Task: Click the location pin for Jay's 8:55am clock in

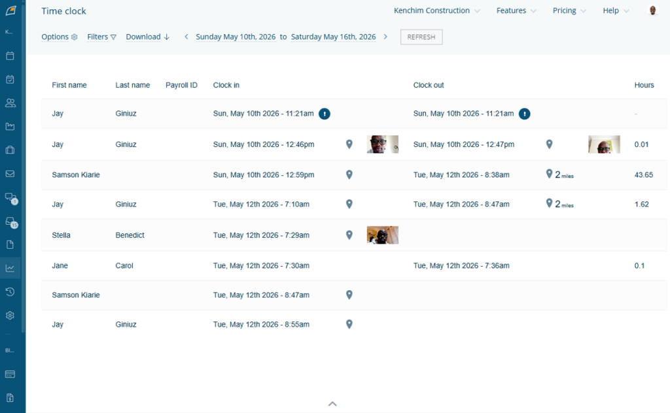Action: coord(349,324)
